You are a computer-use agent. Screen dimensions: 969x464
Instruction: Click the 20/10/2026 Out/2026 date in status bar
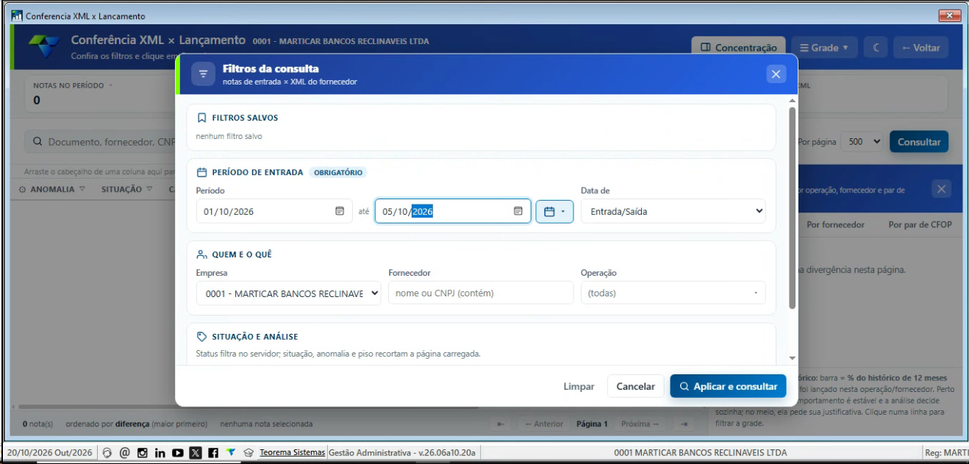coord(50,453)
